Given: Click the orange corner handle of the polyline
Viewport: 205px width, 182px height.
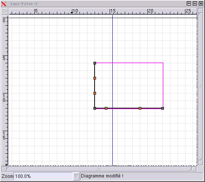Looking at the screenshot, I should [x=95, y=108].
